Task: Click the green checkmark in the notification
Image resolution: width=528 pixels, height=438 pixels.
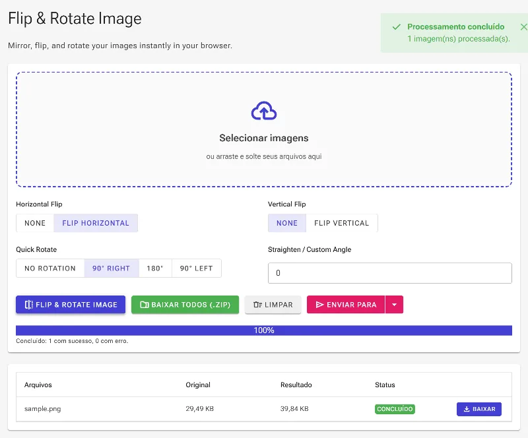Action: (x=397, y=27)
